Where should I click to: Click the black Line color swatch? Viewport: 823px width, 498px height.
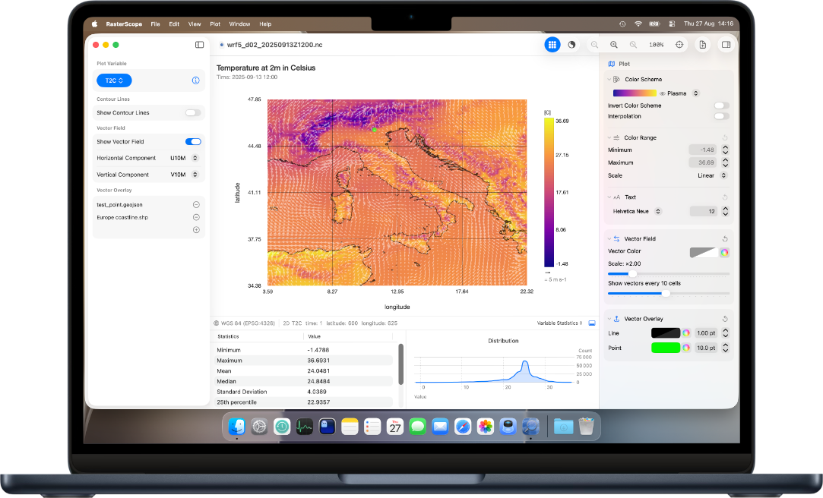click(666, 333)
